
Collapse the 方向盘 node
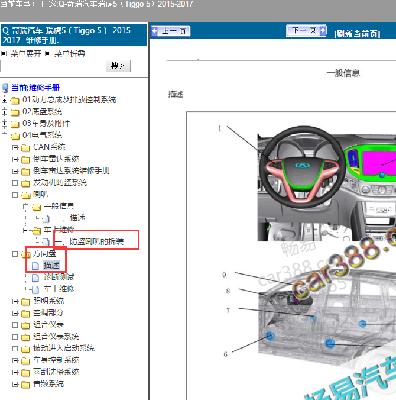(x=15, y=254)
